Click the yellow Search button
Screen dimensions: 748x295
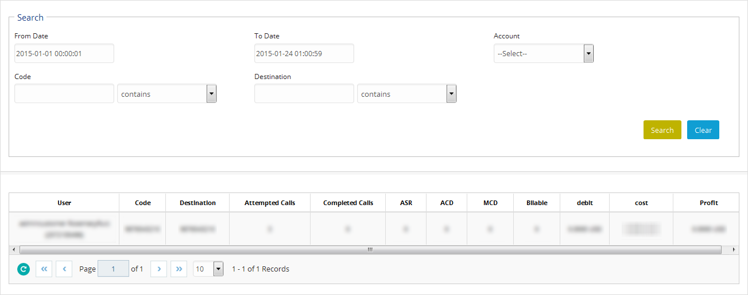[x=662, y=130]
